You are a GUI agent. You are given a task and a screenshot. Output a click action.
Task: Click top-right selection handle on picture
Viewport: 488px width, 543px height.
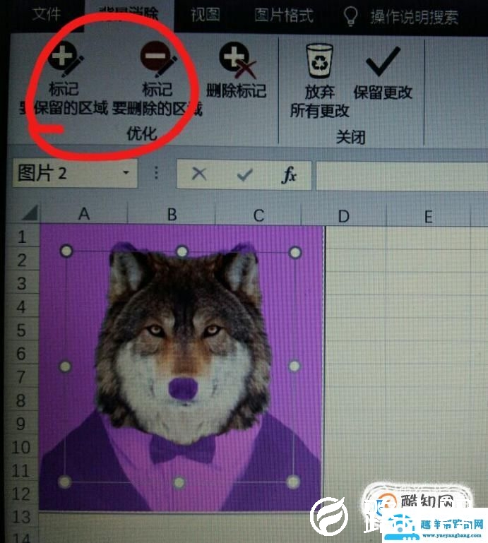pos(295,253)
